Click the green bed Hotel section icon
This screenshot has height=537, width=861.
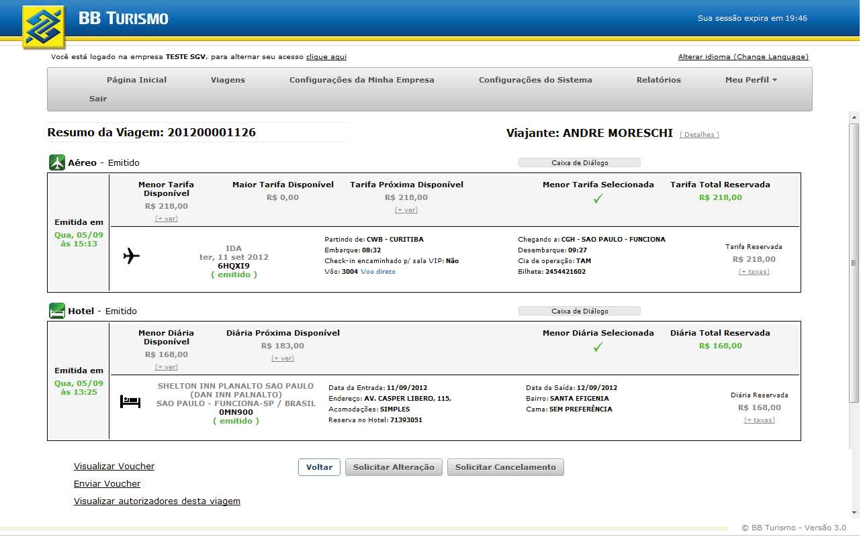coord(56,311)
